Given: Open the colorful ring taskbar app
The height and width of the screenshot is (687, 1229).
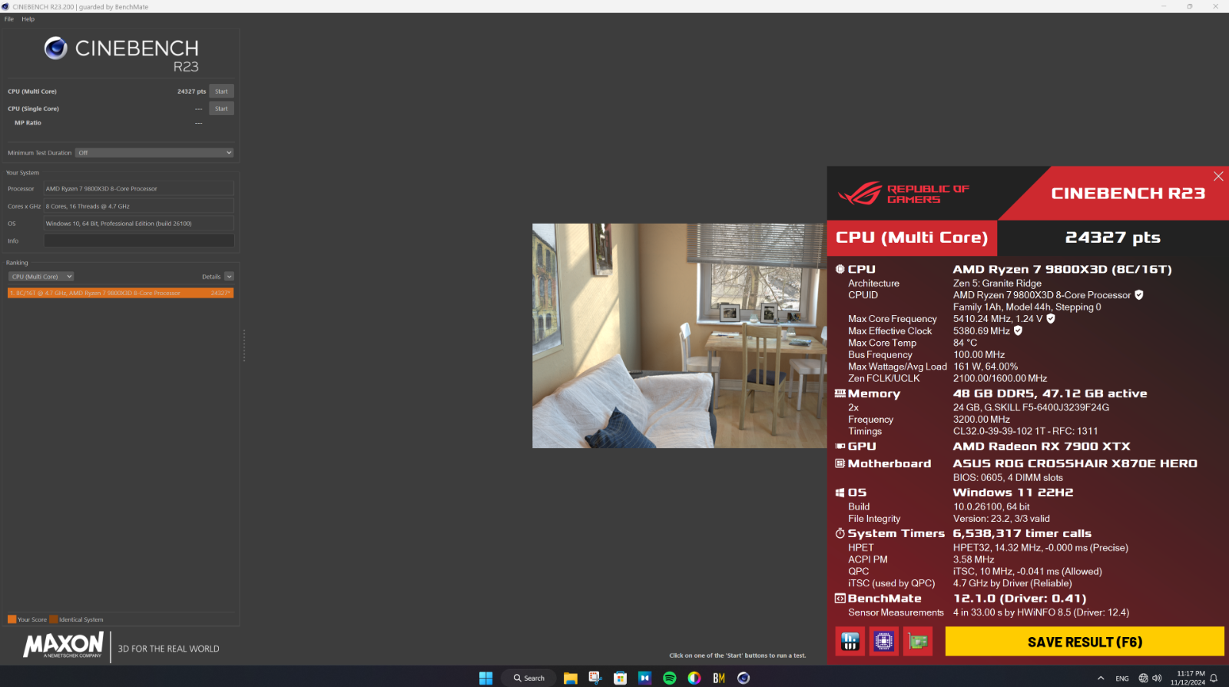Looking at the screenshot, I should [x=694, y=678].
